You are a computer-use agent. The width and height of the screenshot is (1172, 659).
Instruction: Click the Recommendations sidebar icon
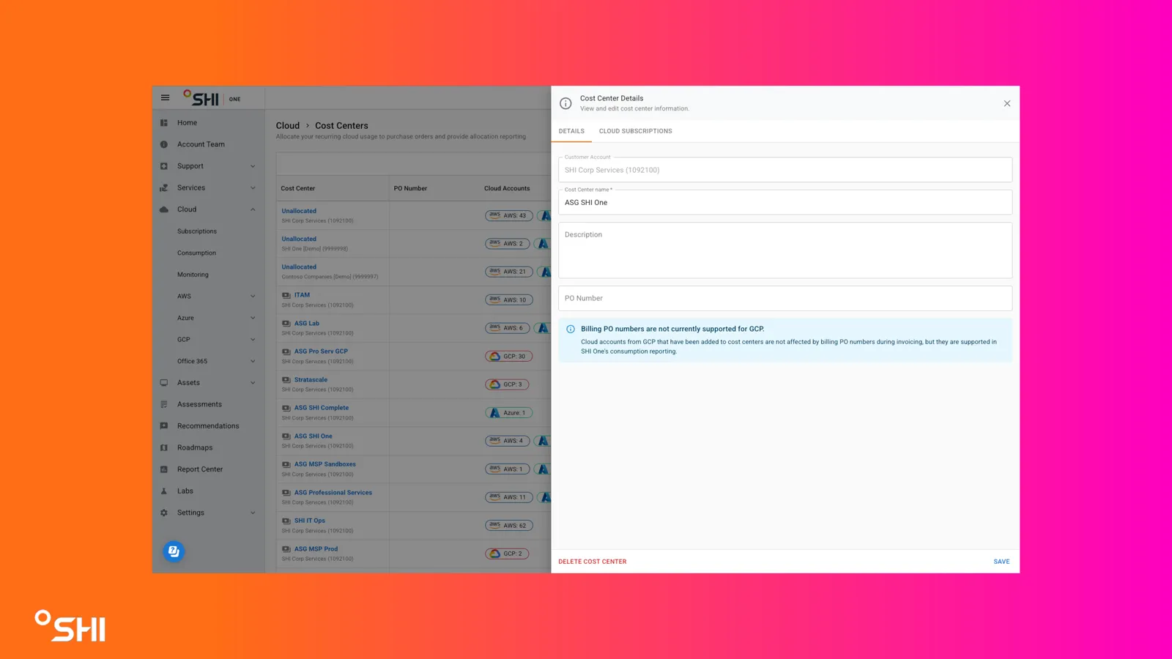point(164,426)
